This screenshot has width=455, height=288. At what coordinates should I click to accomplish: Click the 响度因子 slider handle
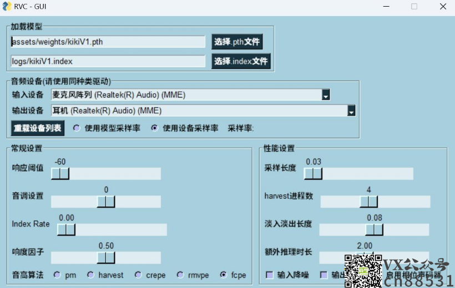(x=106, y=258)
